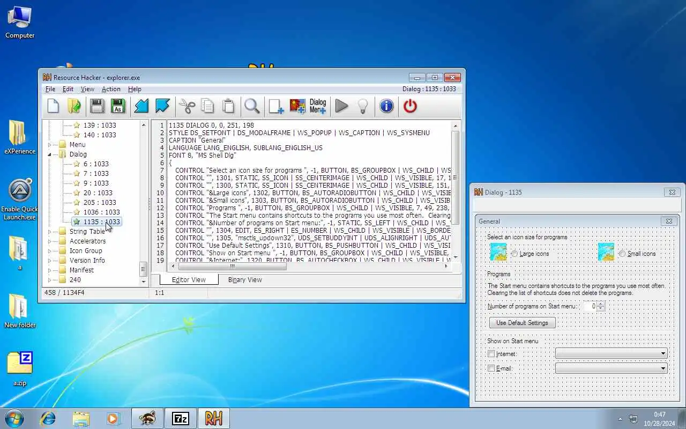Open the File menu
The image size is (686, 429).
(x=50, y=89)
